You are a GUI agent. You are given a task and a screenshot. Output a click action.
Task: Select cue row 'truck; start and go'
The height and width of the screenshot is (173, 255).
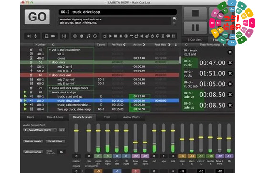coord(100,96)
